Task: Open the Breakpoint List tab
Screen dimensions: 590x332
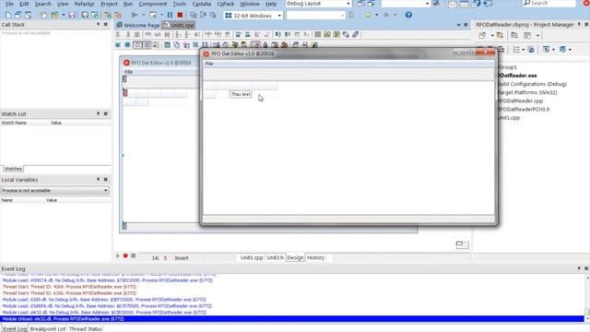Action: click(48, 328)
